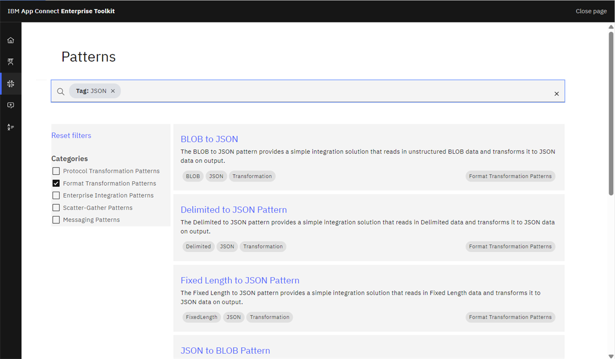Viewport: 615px width, 359px height.
Task: Click the JSON tag on BLOB to JSON
Action: (216, 176)
